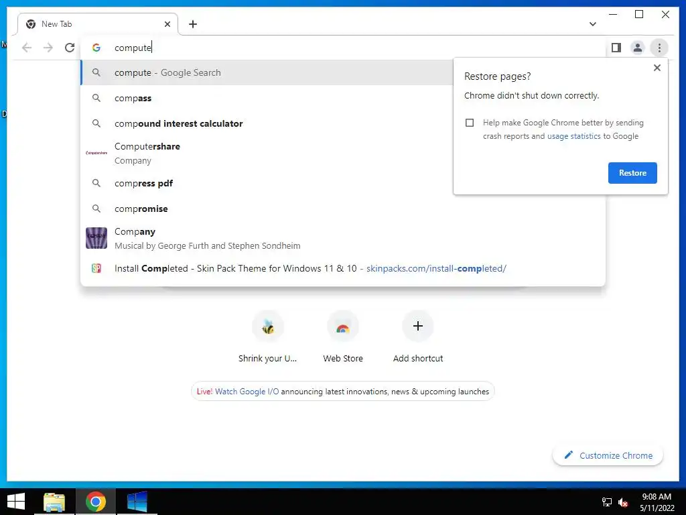686x515 pixels.
Task: Click the browser forward arrow
Action: (48, 48)
